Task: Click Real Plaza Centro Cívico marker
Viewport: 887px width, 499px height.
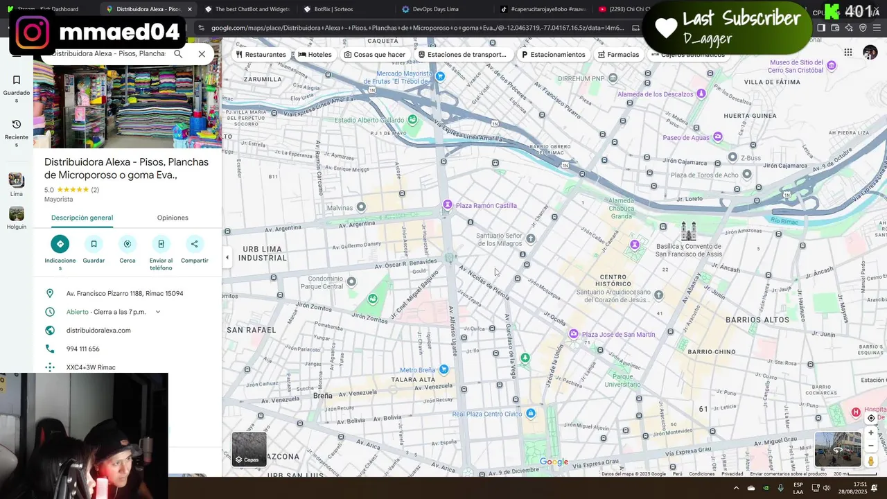Action: 531,414
